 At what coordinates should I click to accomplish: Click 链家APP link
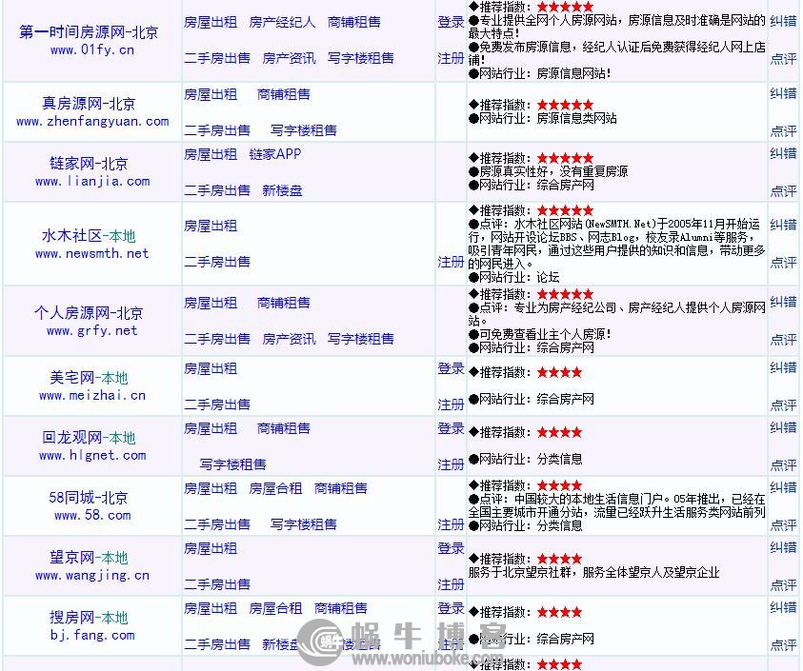tap(275, 154)
